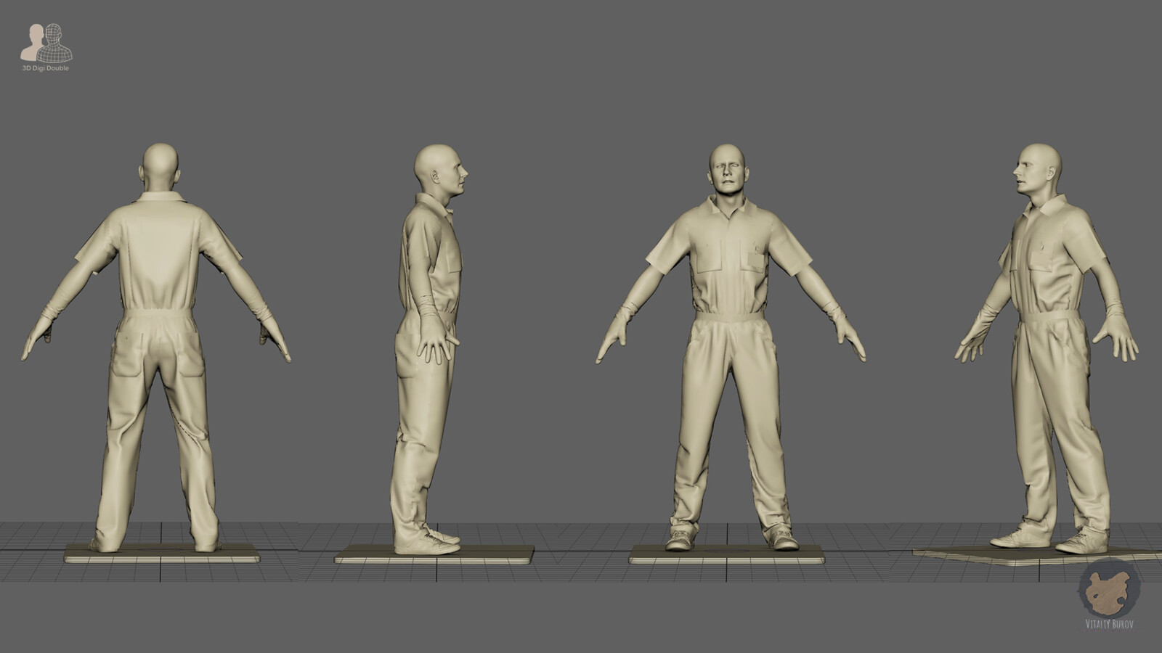Select the three-quarter view figure render

pos(1047,349)
